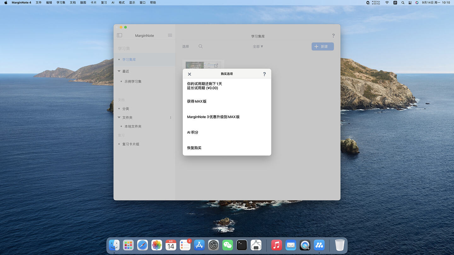Open the 复习 menu in menu bar
The height and width of the screenshot is (255, 454).
tap(104, 3)
